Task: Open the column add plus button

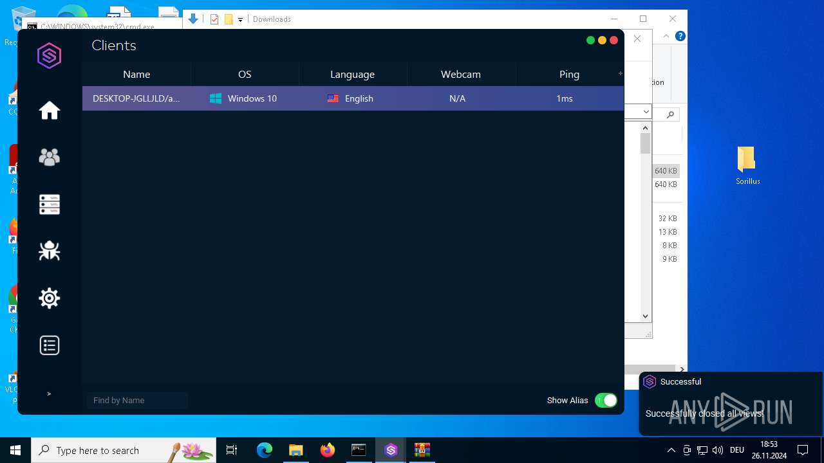Action: pos(621,73)
